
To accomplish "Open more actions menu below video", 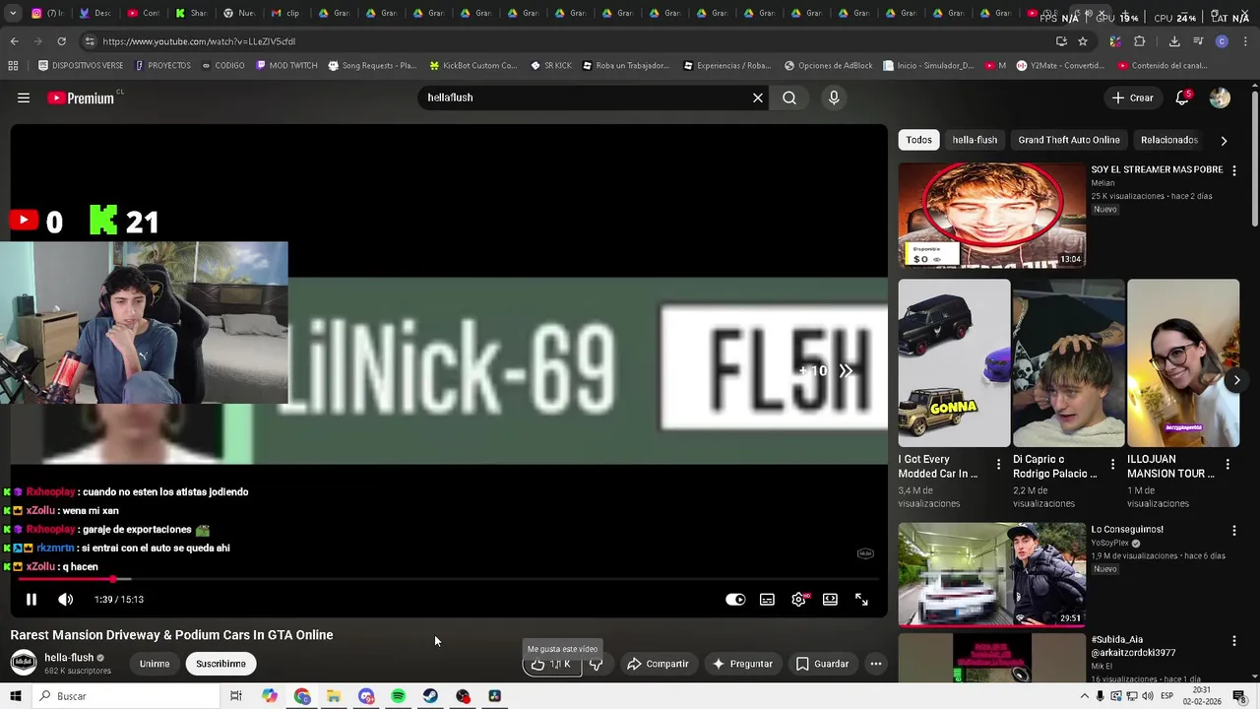I will click(x=875, y=664).
